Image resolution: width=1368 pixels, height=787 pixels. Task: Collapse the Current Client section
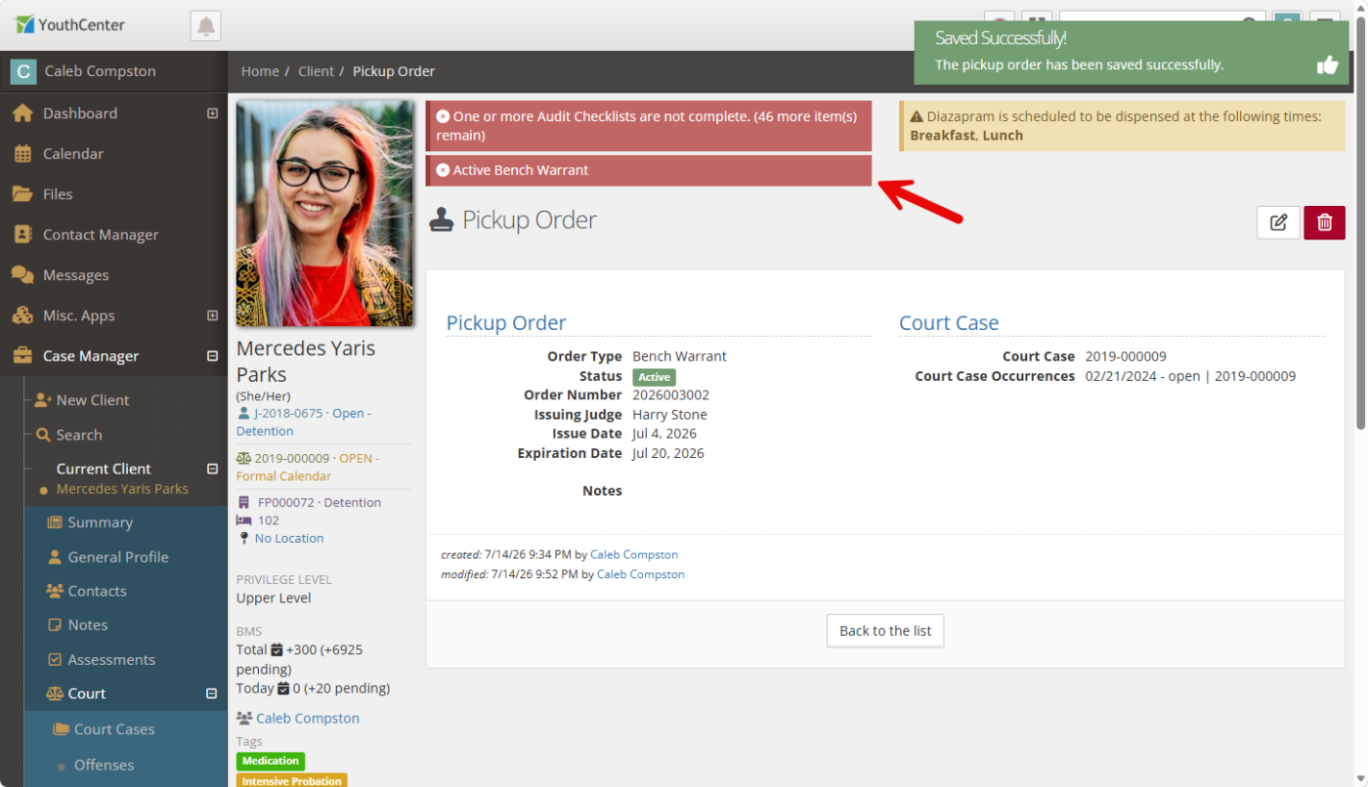(x=212, y=469)
